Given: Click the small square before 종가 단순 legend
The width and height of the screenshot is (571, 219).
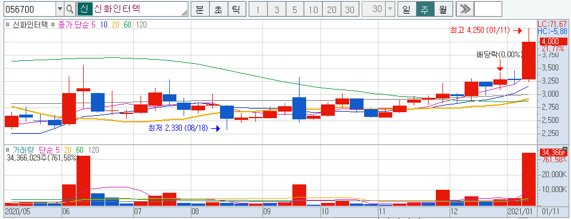Looking at the screenshot, I should coord(53,25).
